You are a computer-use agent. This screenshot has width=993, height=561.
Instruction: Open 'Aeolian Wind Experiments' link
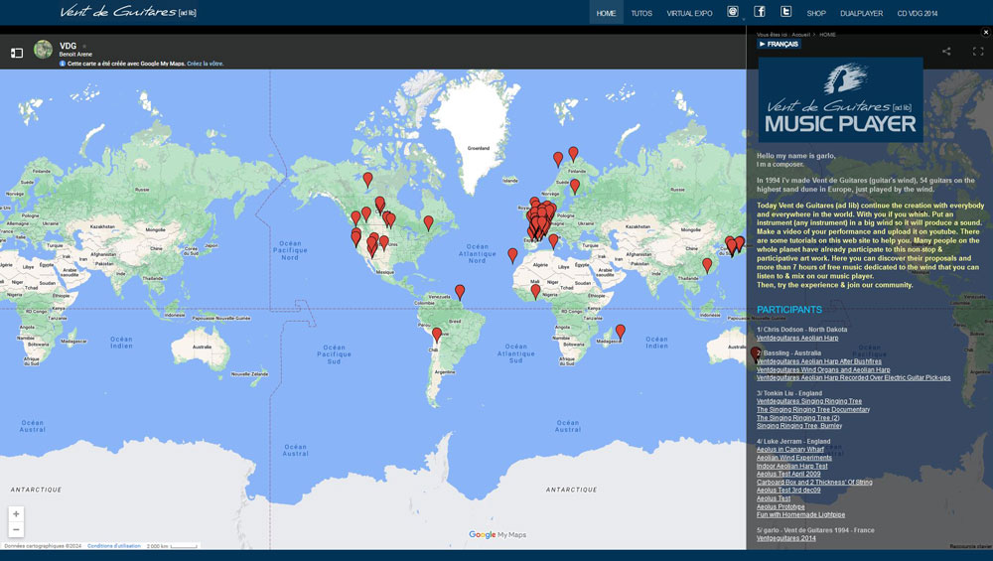point(794,458)
